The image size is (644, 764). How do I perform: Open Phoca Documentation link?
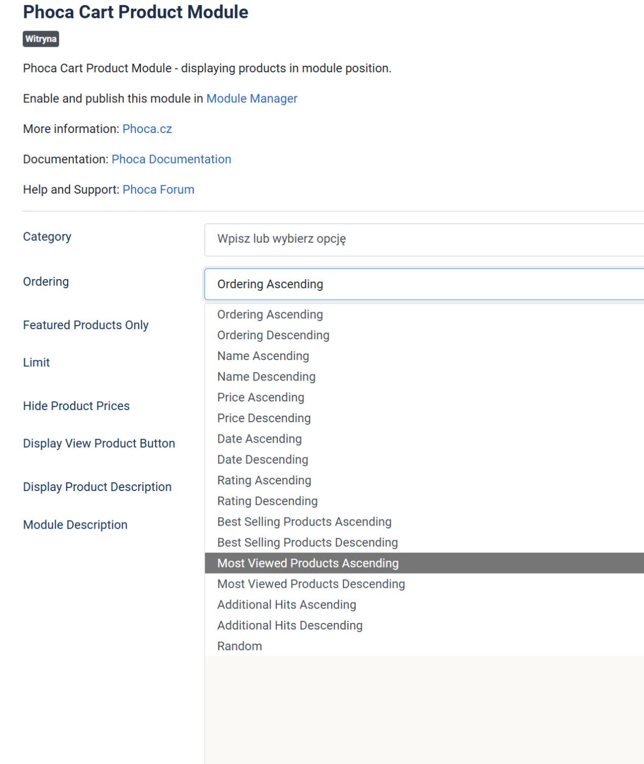tap(171, 159)
